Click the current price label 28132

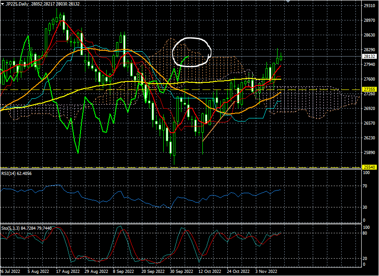[x=369, y=57]
